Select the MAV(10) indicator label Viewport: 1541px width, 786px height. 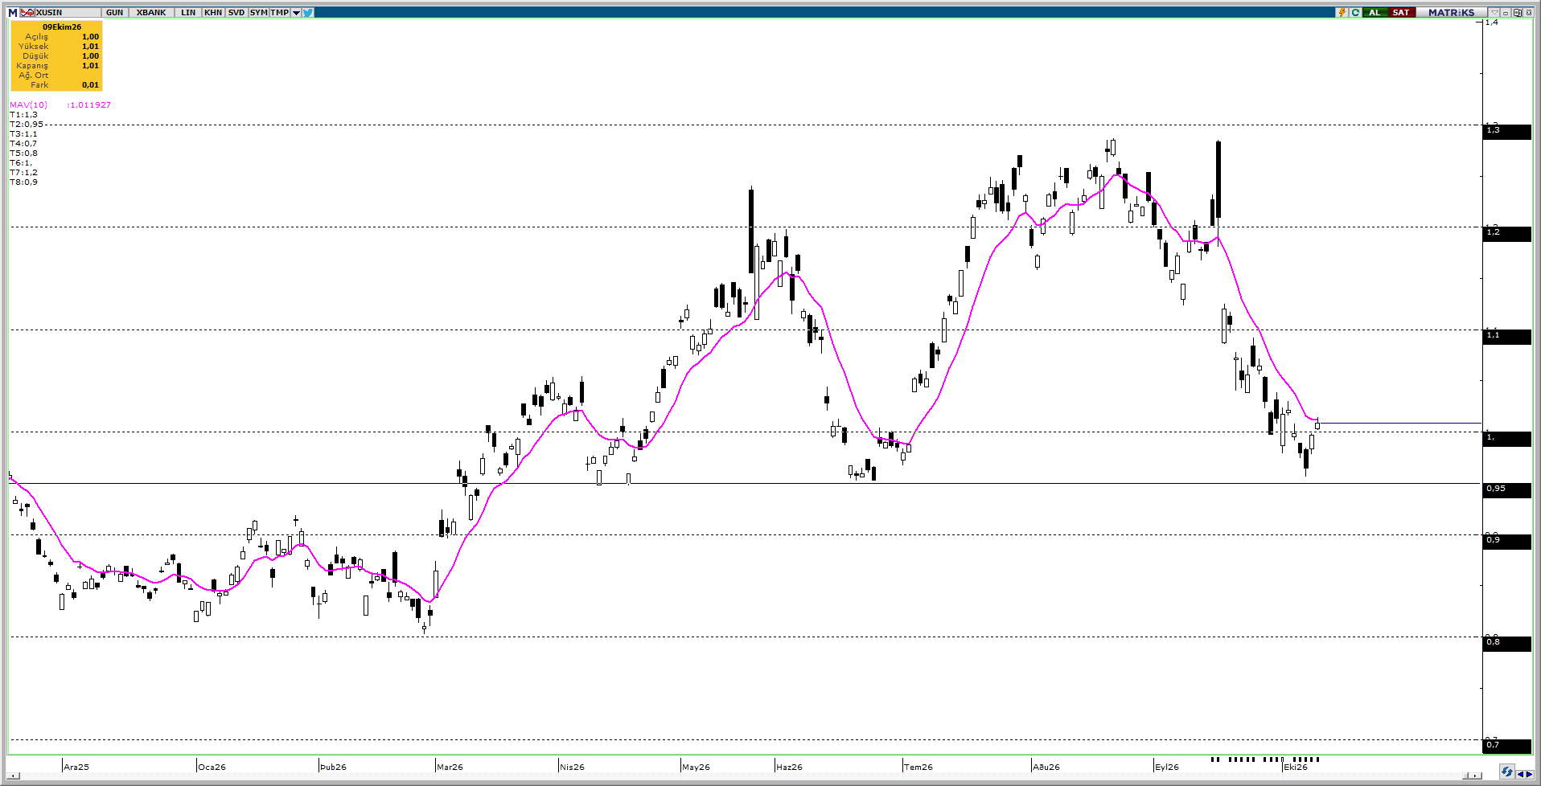29,105
